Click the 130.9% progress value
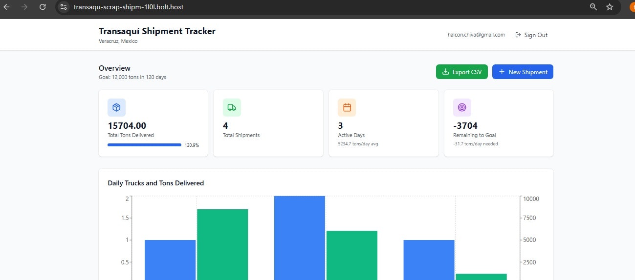The width and height of the screenshot is (635, 280). [x=192, y=145]
